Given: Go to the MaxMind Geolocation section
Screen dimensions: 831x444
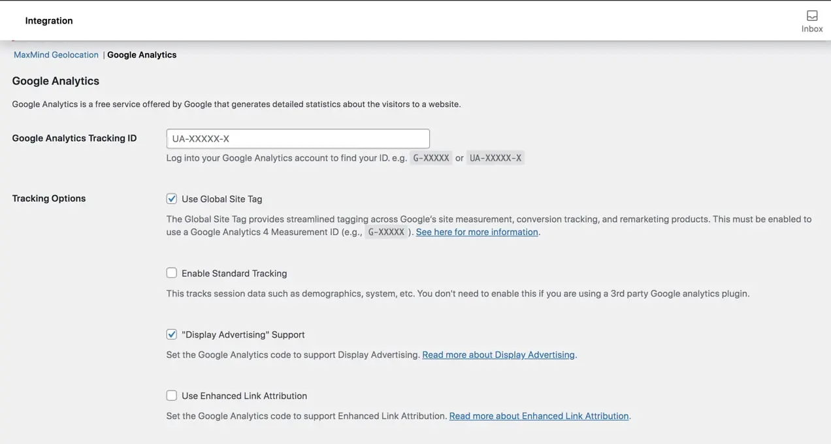Looking at the screenshot, I should (x=56, y=55).
